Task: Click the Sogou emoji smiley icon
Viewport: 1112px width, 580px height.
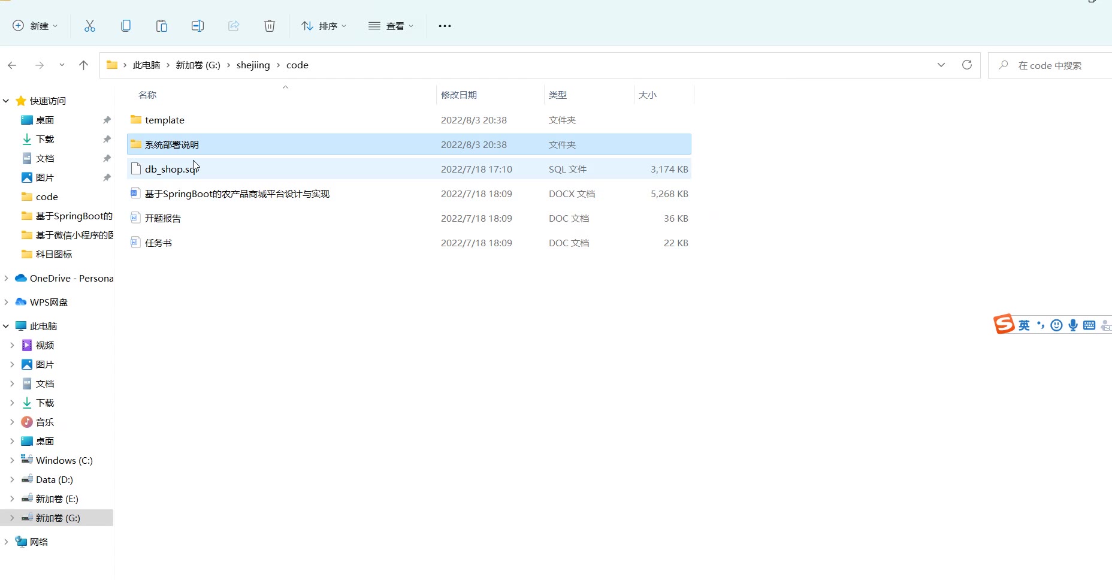Action: [1057, 325]
